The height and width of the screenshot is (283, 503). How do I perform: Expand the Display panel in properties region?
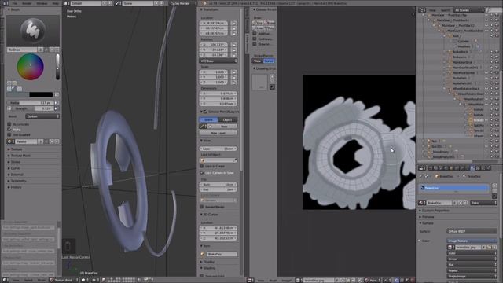pyautogui.click(x=207, y=262)
